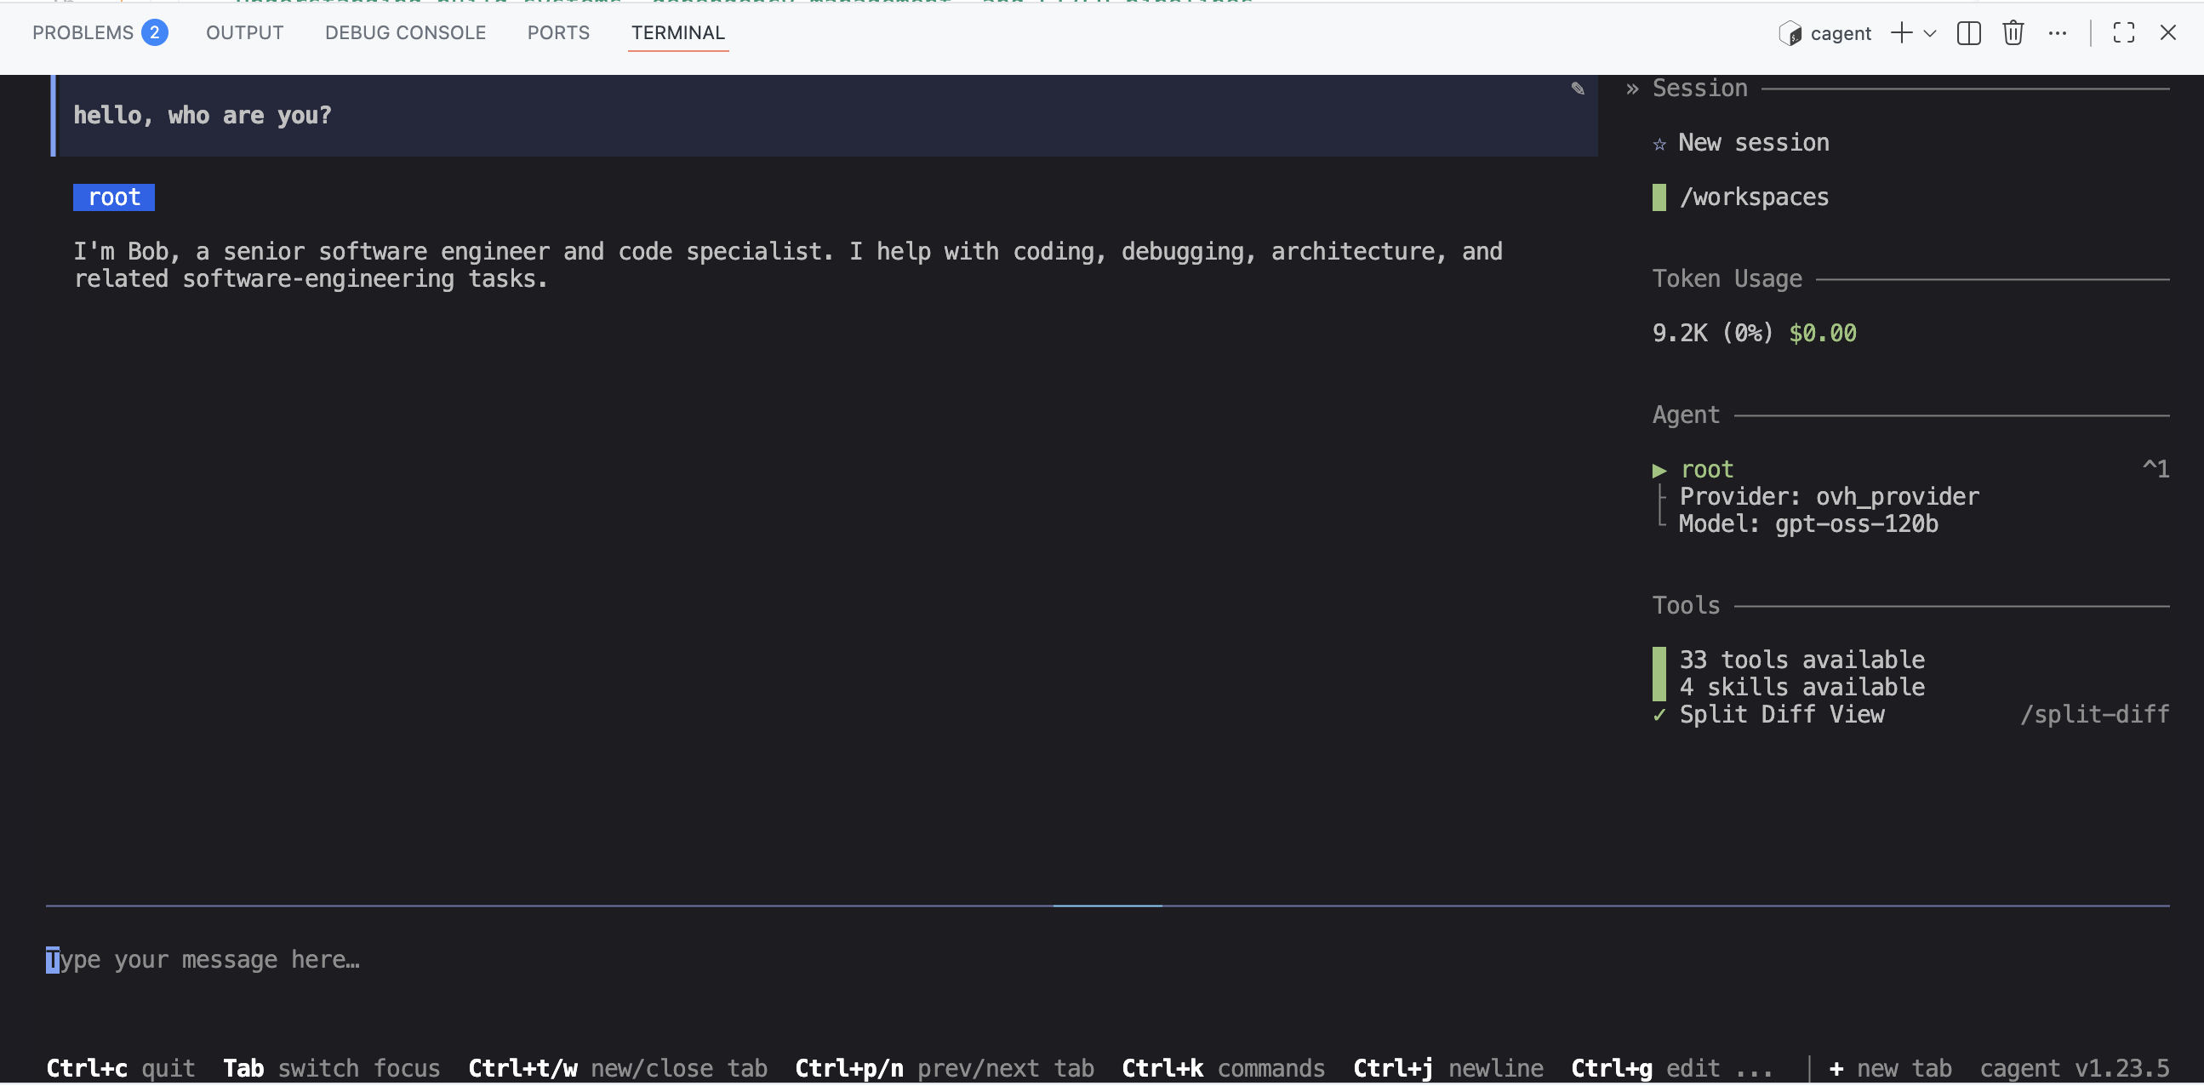Switch to the OUTPUT tab
This screenshot has height=1086, width=2204.
tap(245, 32)
